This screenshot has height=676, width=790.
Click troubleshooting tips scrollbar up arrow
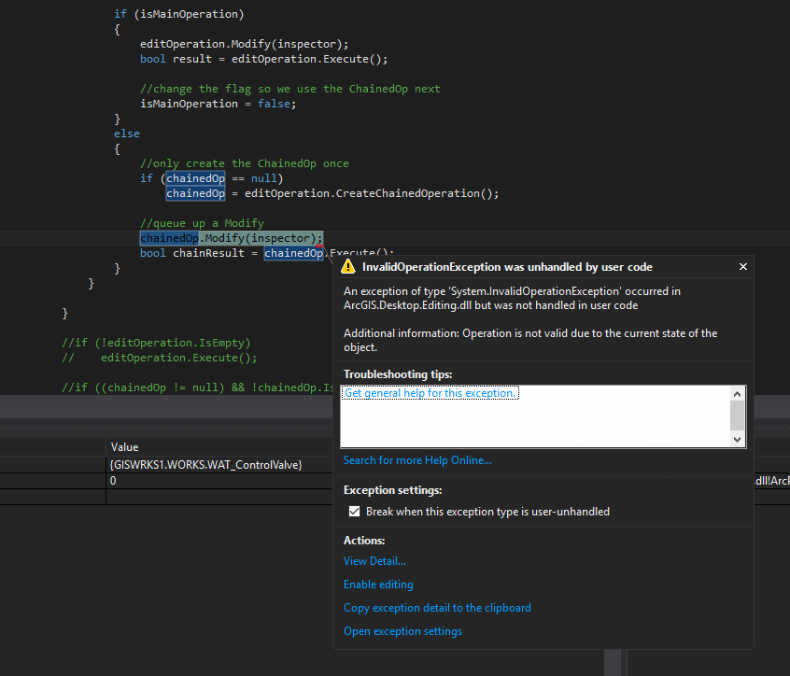pyautogui.click(x=738, y=394)
